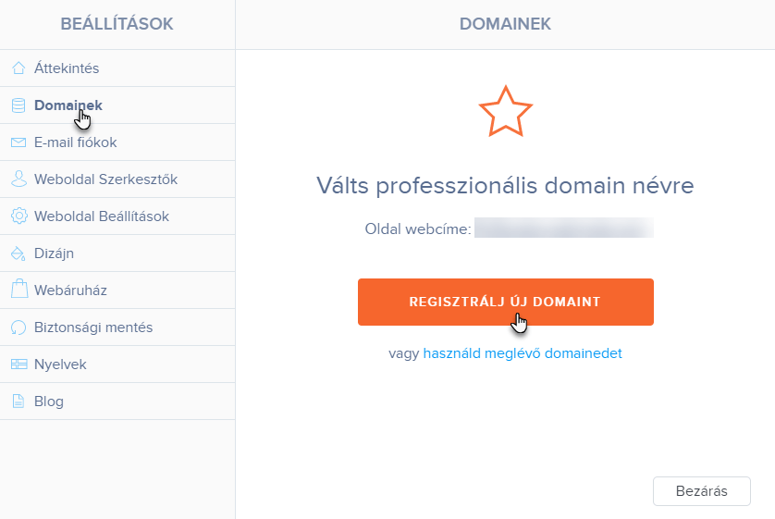The width and height of the screenshot is (775, 519).
Task: Close the dialog with the Bezárás button
Action: [x=701, y=491]
